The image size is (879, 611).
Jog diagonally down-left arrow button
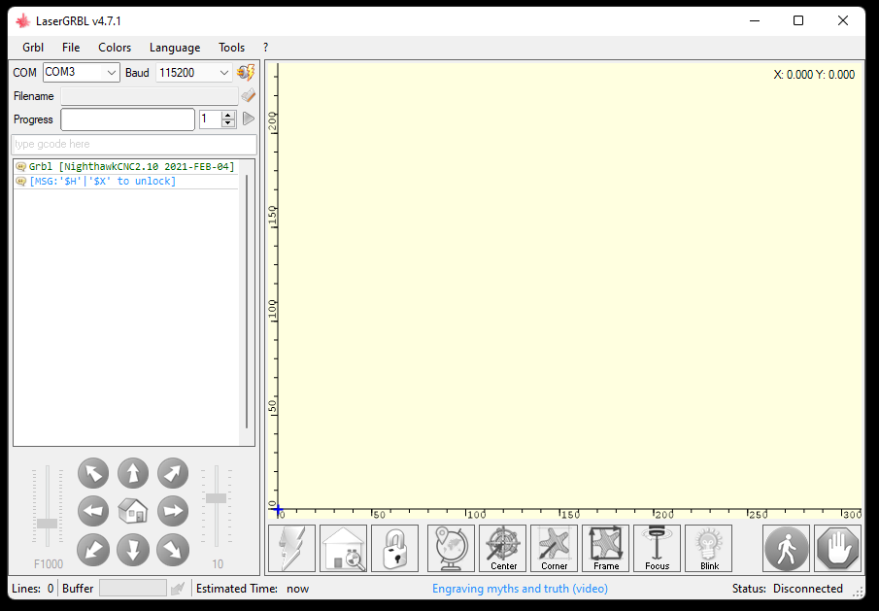93,550
